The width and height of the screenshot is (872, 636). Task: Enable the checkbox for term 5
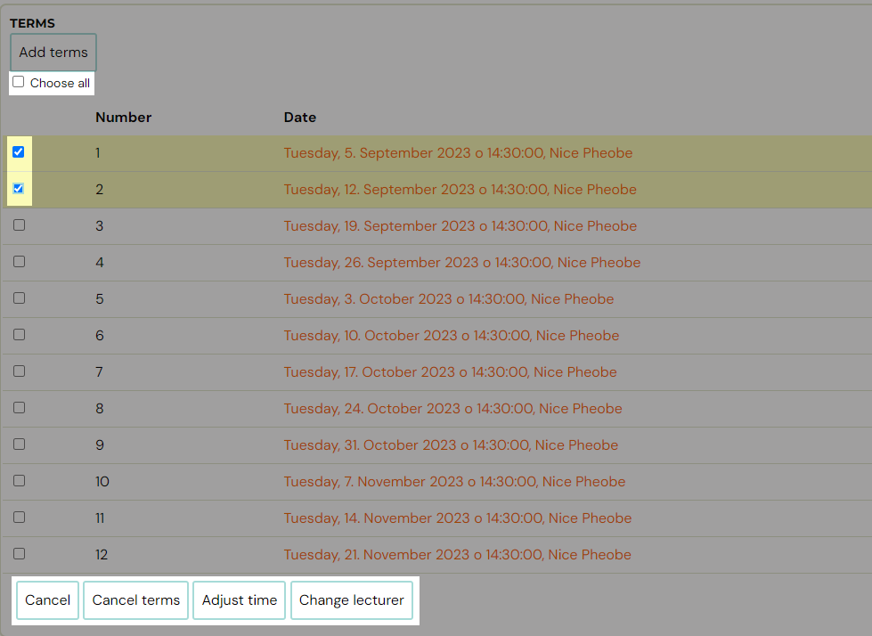(20, 298)
